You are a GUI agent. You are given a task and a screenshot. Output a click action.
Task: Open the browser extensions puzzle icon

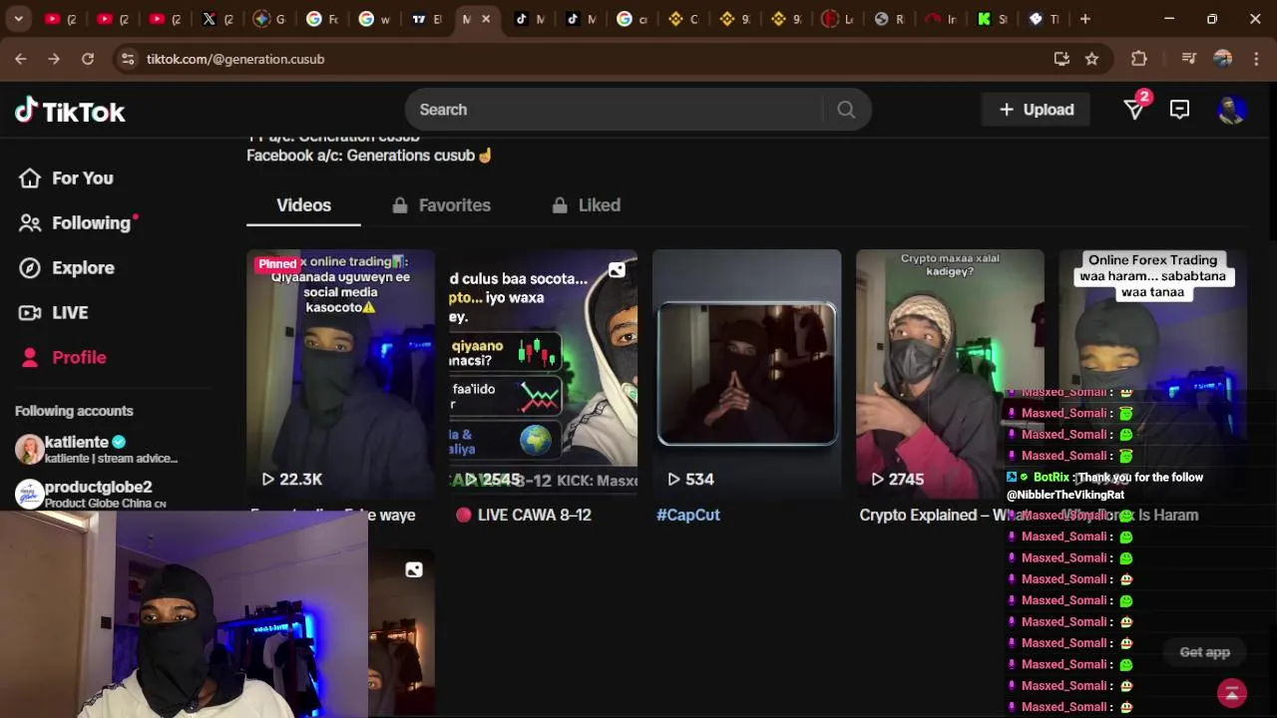[1138, 59]
